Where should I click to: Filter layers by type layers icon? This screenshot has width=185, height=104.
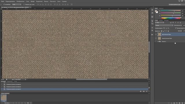pyautogui.click(x=175, y=23)
